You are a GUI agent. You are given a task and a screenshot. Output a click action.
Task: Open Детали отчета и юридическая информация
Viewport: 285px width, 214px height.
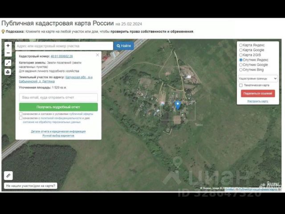click(58, 132)
